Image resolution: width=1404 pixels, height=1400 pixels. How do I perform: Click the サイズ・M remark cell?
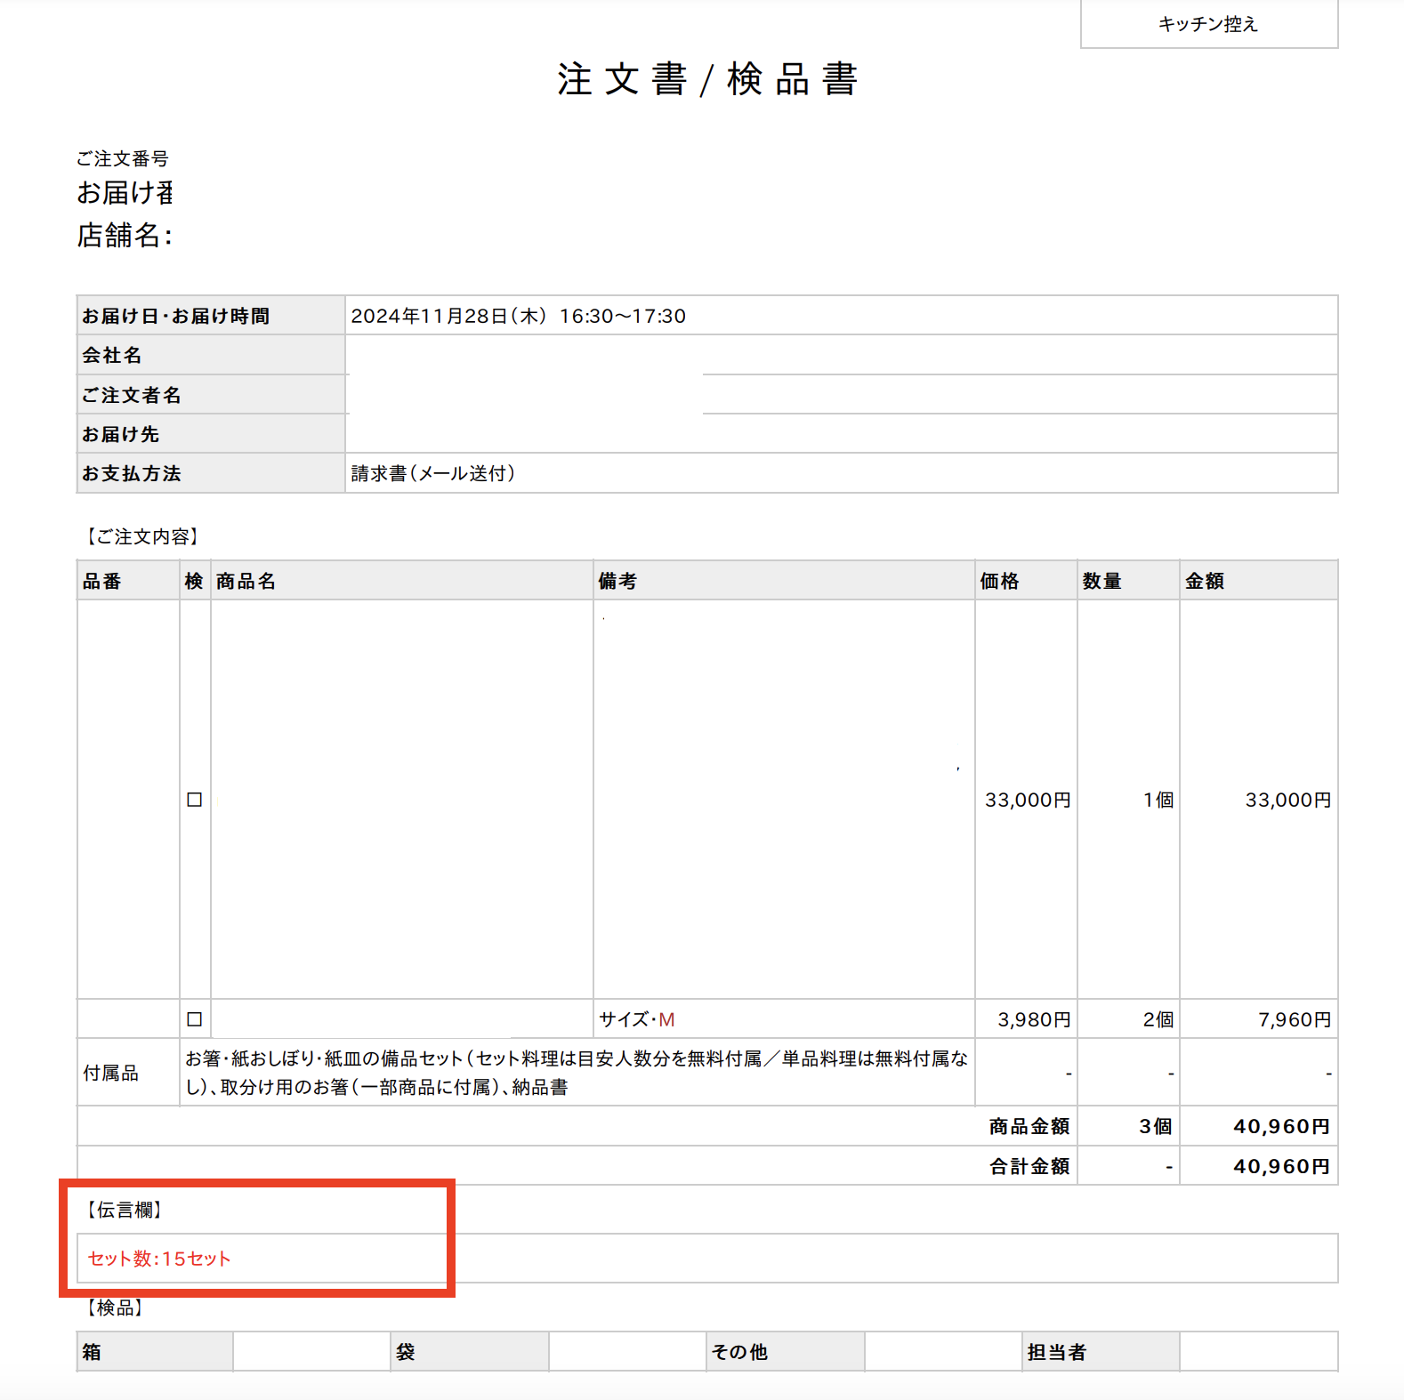pyautogui.click(x=784, y=1019)
